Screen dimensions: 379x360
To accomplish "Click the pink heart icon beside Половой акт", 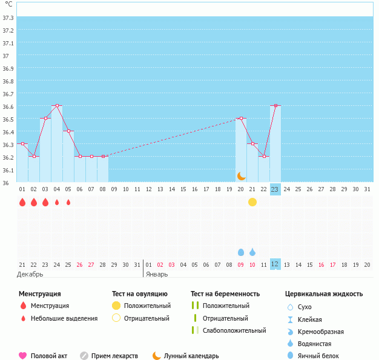I will pos(23,356).
